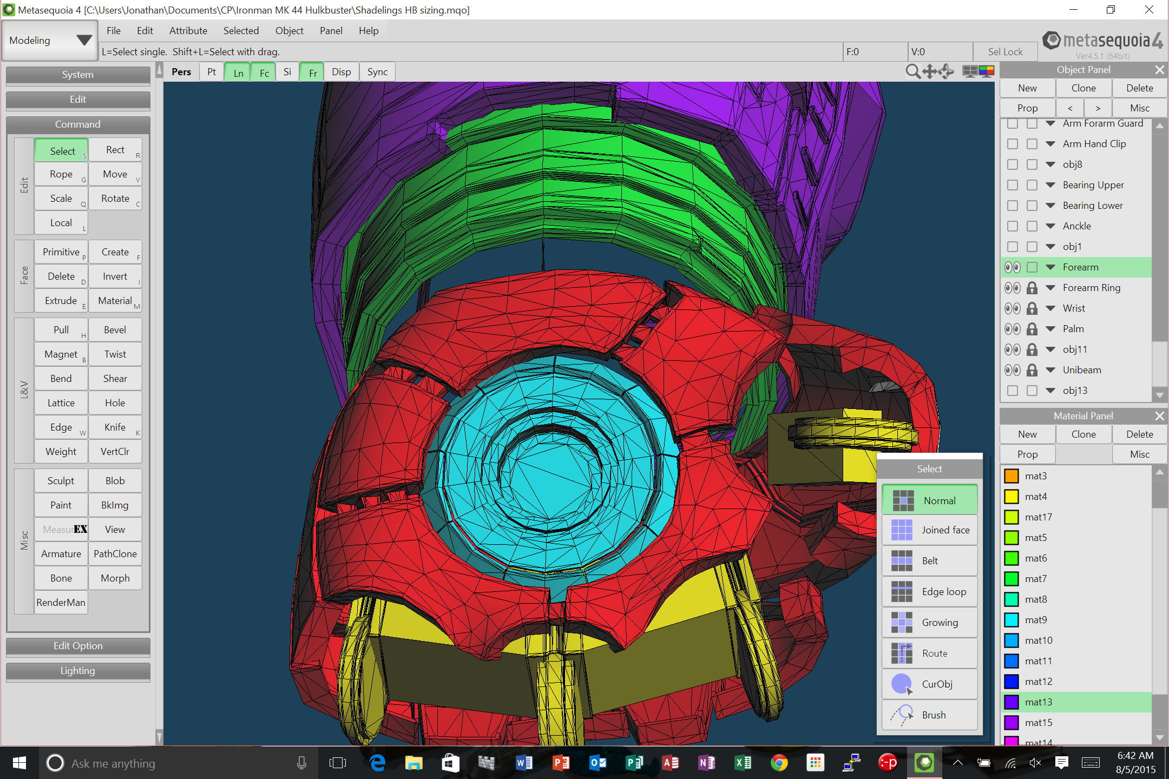Expand the Edit Option section

[78, 646]
